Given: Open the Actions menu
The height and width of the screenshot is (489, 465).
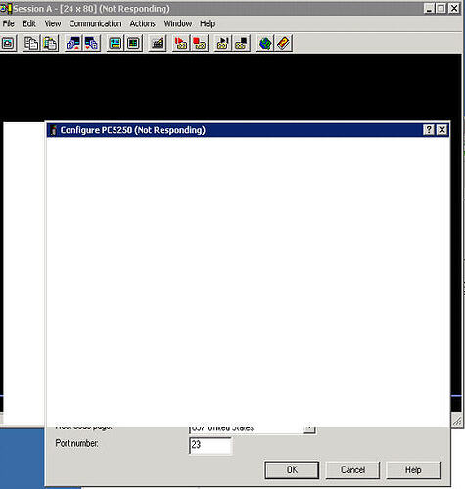Looking at the screenshot, I should pos(143,23).
